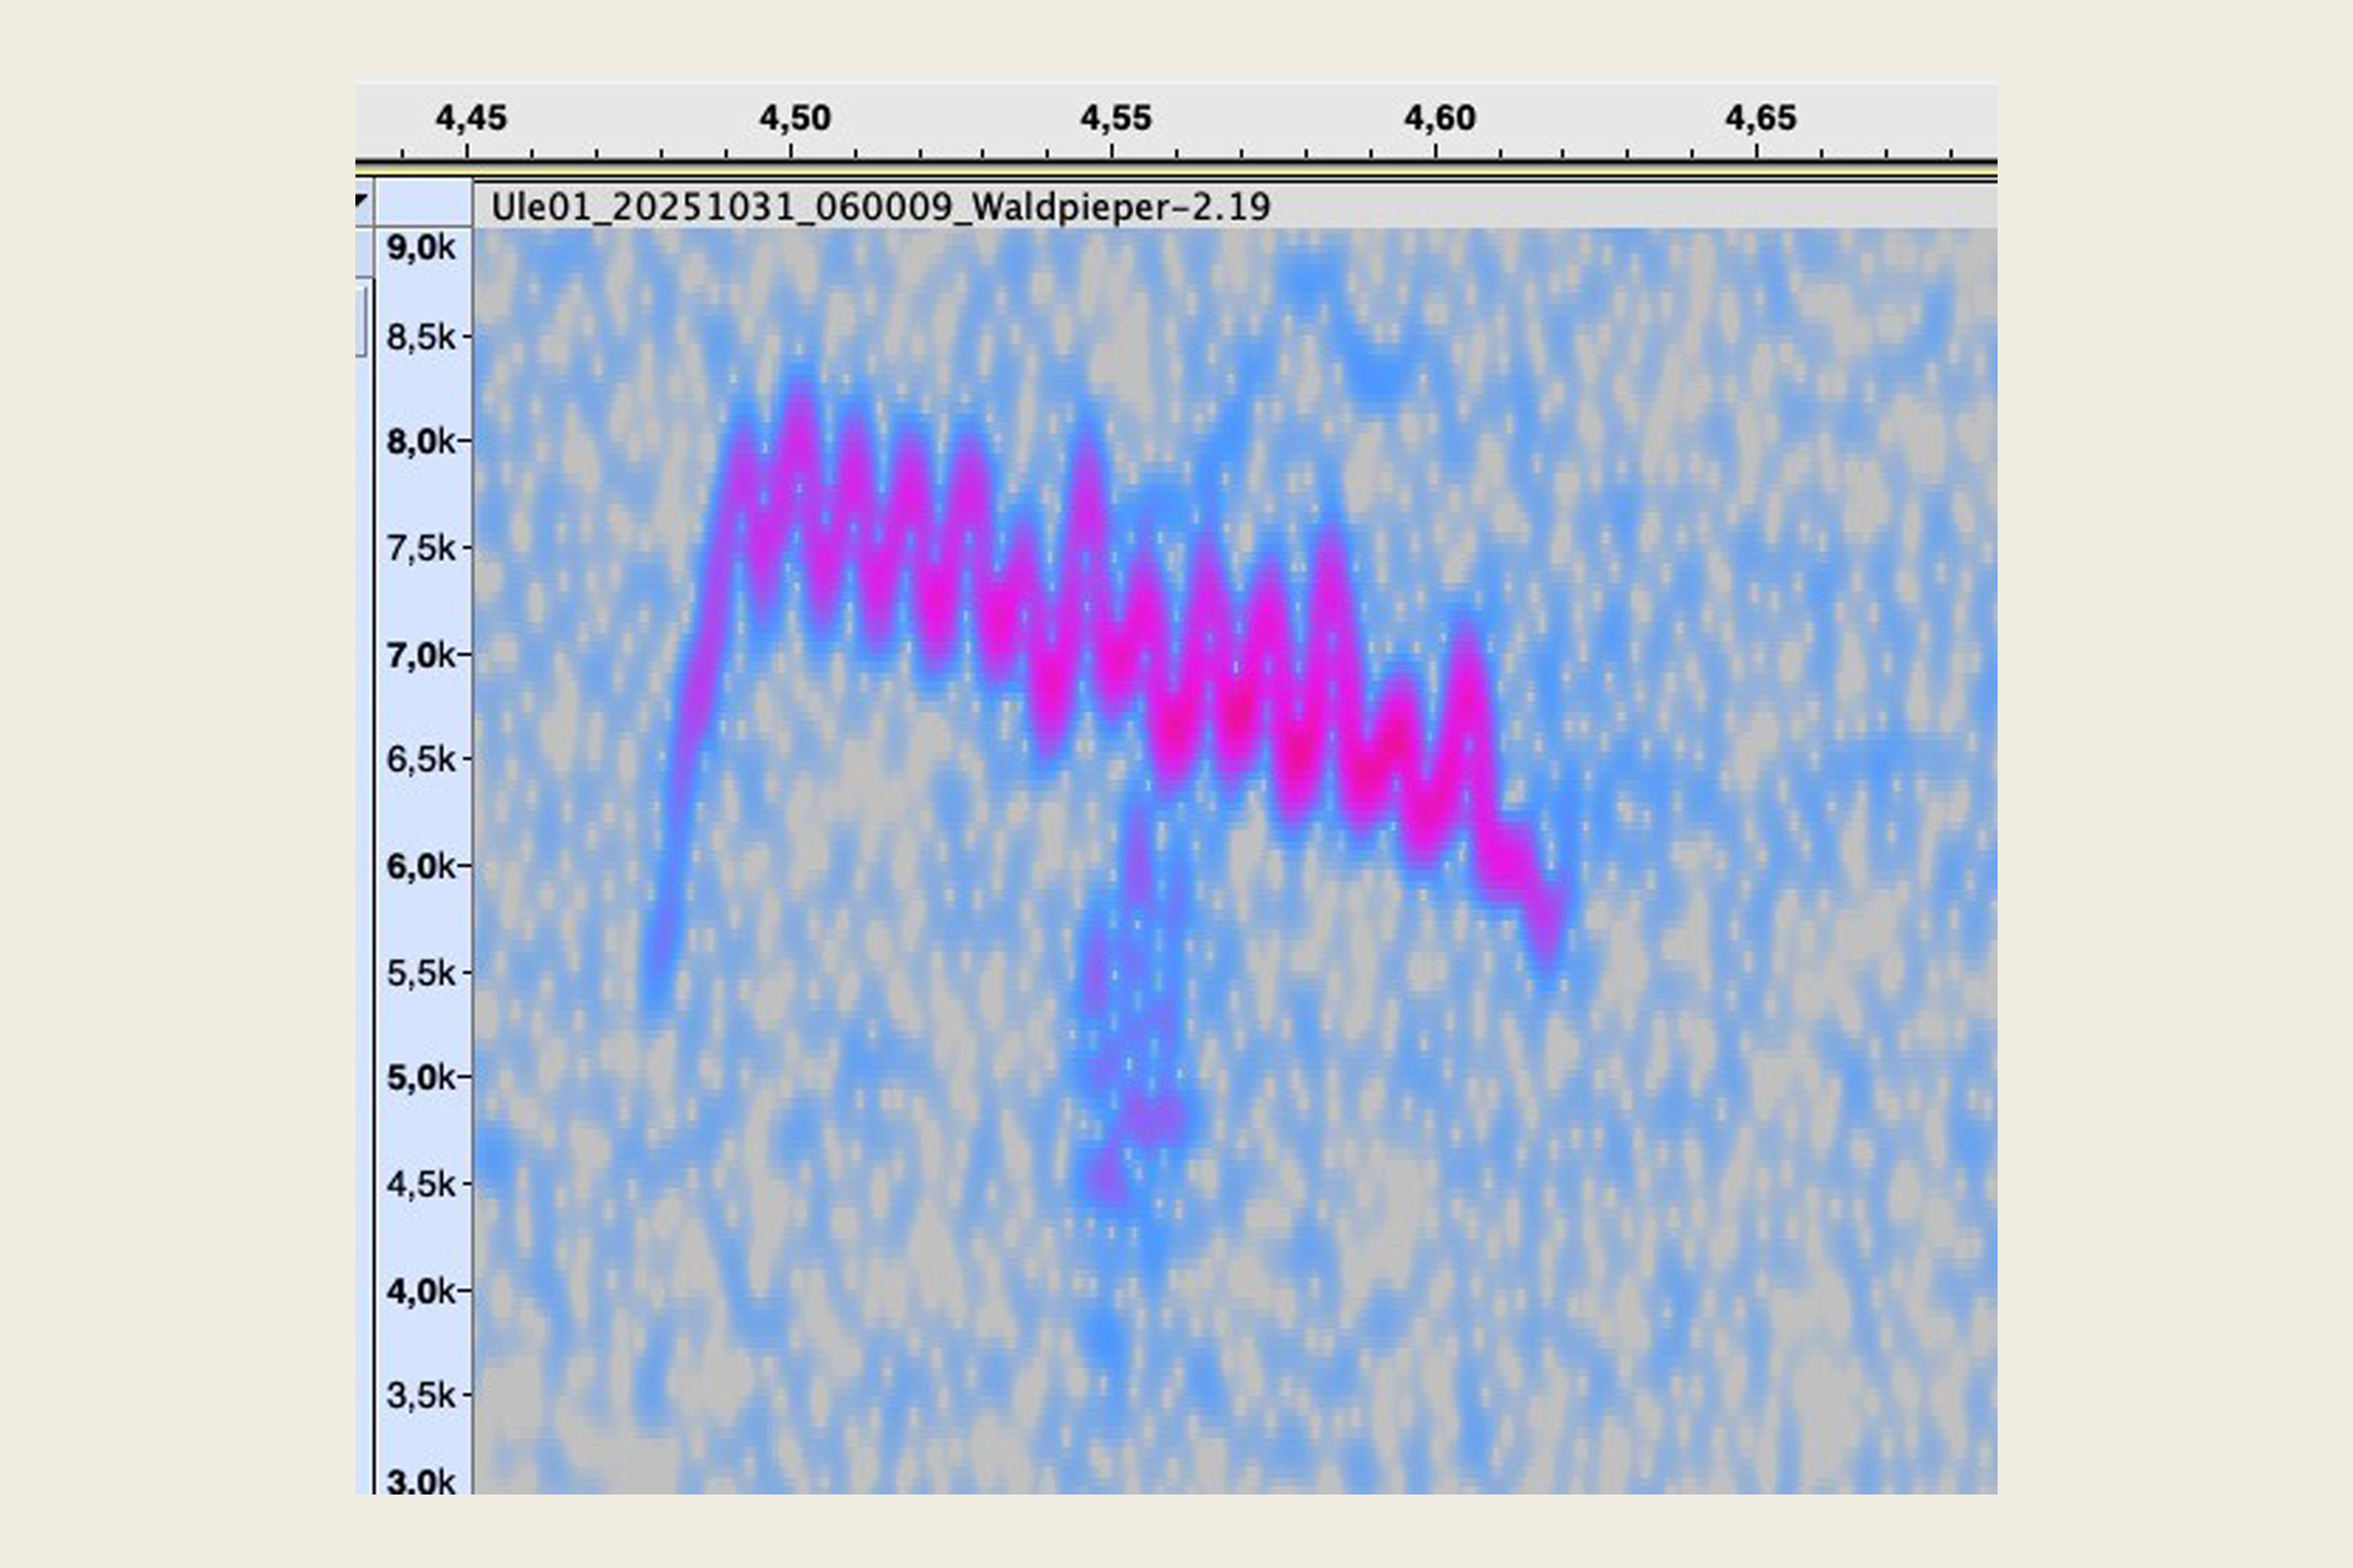Click the 4,0k label on frequency scale
This screenshot has height=1568, width=2353.
click(420, 1291)
